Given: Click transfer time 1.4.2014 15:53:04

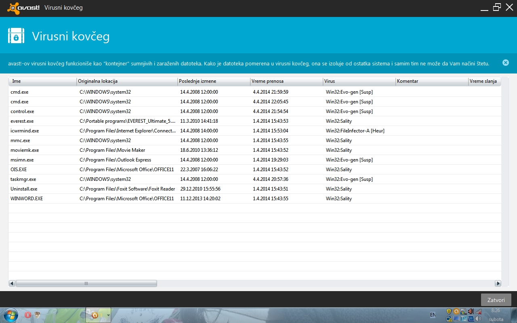Looking at the screenshot, I should click(x=271, y=131).
